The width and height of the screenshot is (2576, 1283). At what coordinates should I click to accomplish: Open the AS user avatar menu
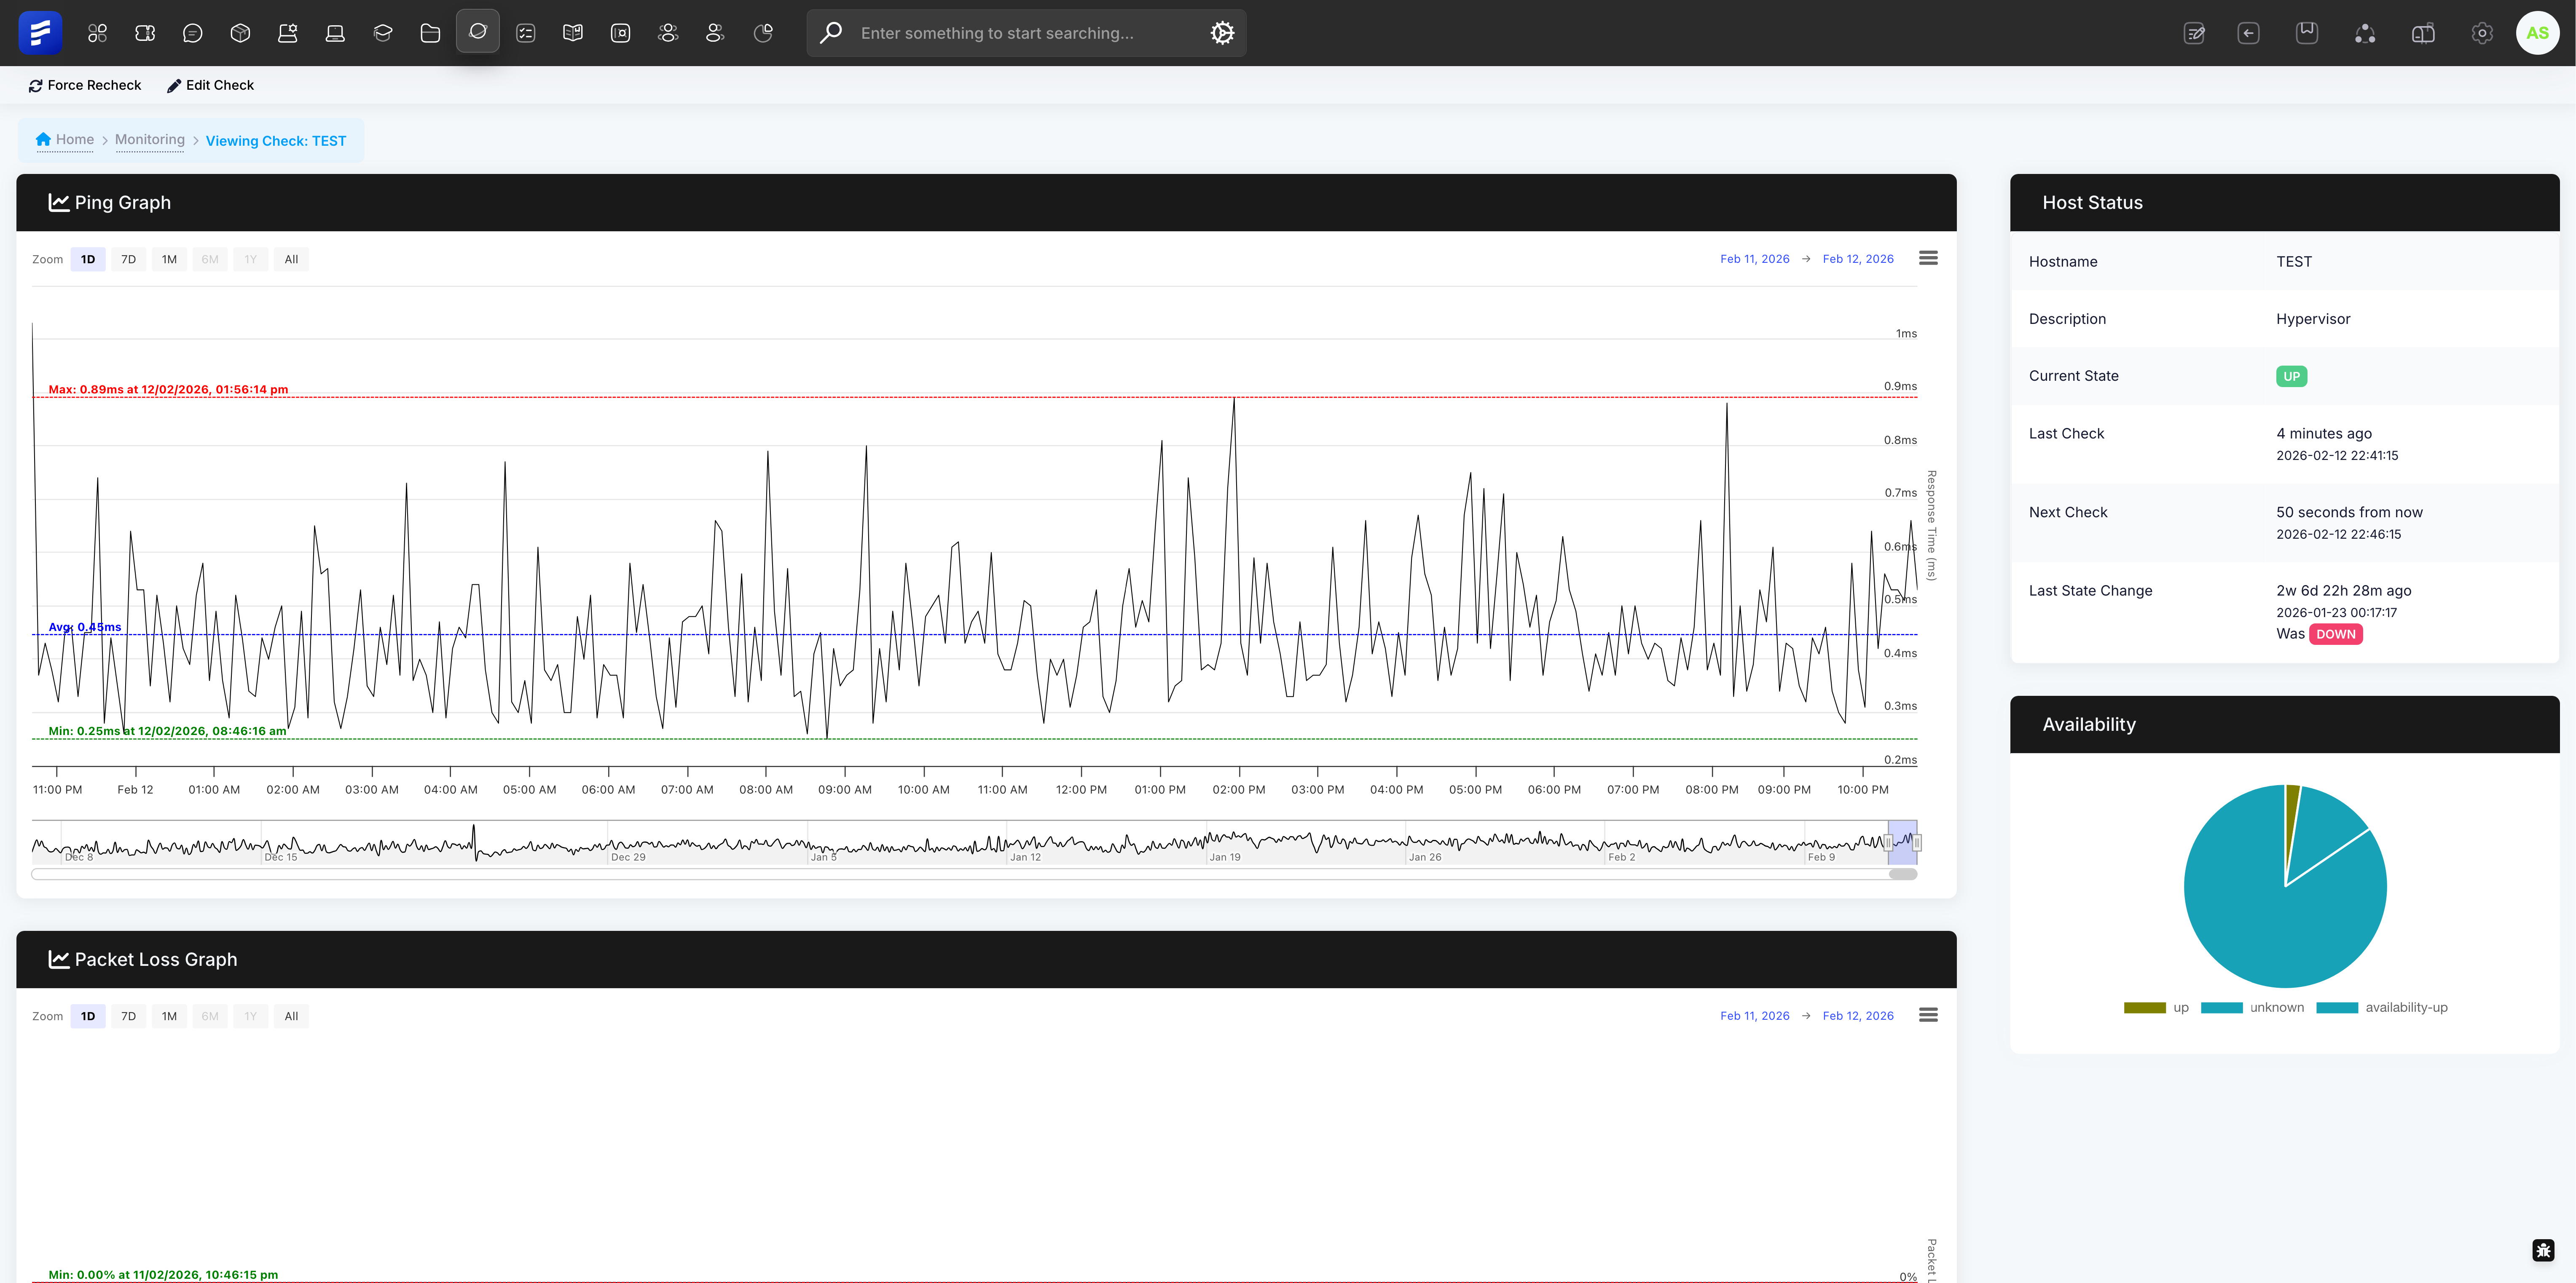2538,33
